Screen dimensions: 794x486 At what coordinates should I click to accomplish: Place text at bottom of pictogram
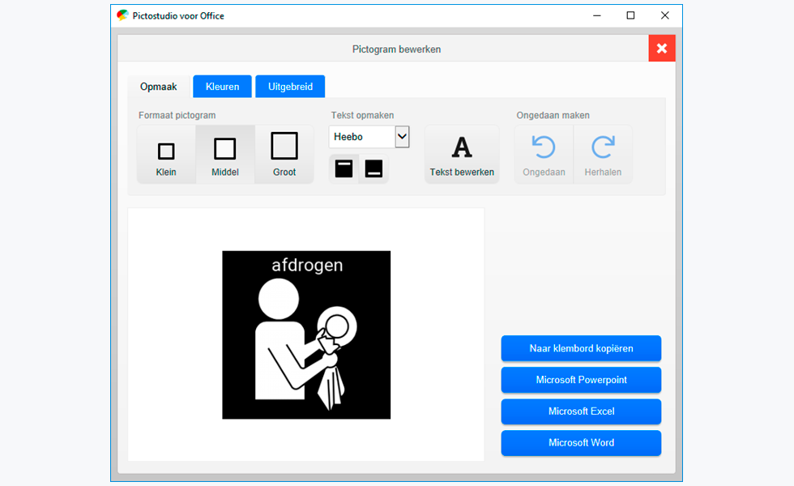pos(374,168)
